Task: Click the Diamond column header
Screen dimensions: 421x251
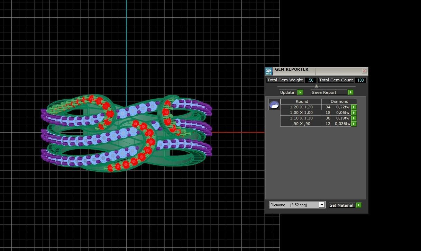Action: coord(339,101)
